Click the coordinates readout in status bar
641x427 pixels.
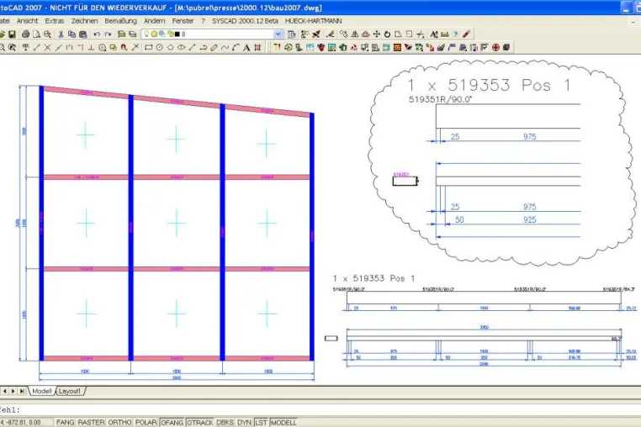click(x=25, y=422)
